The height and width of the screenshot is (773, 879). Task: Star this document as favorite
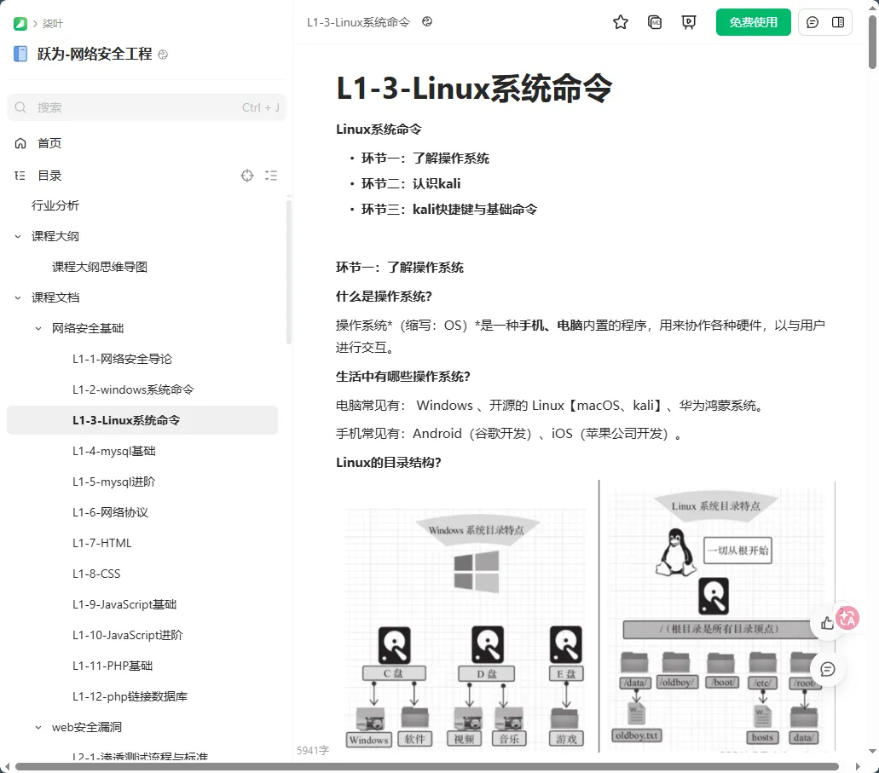[620, 22]
